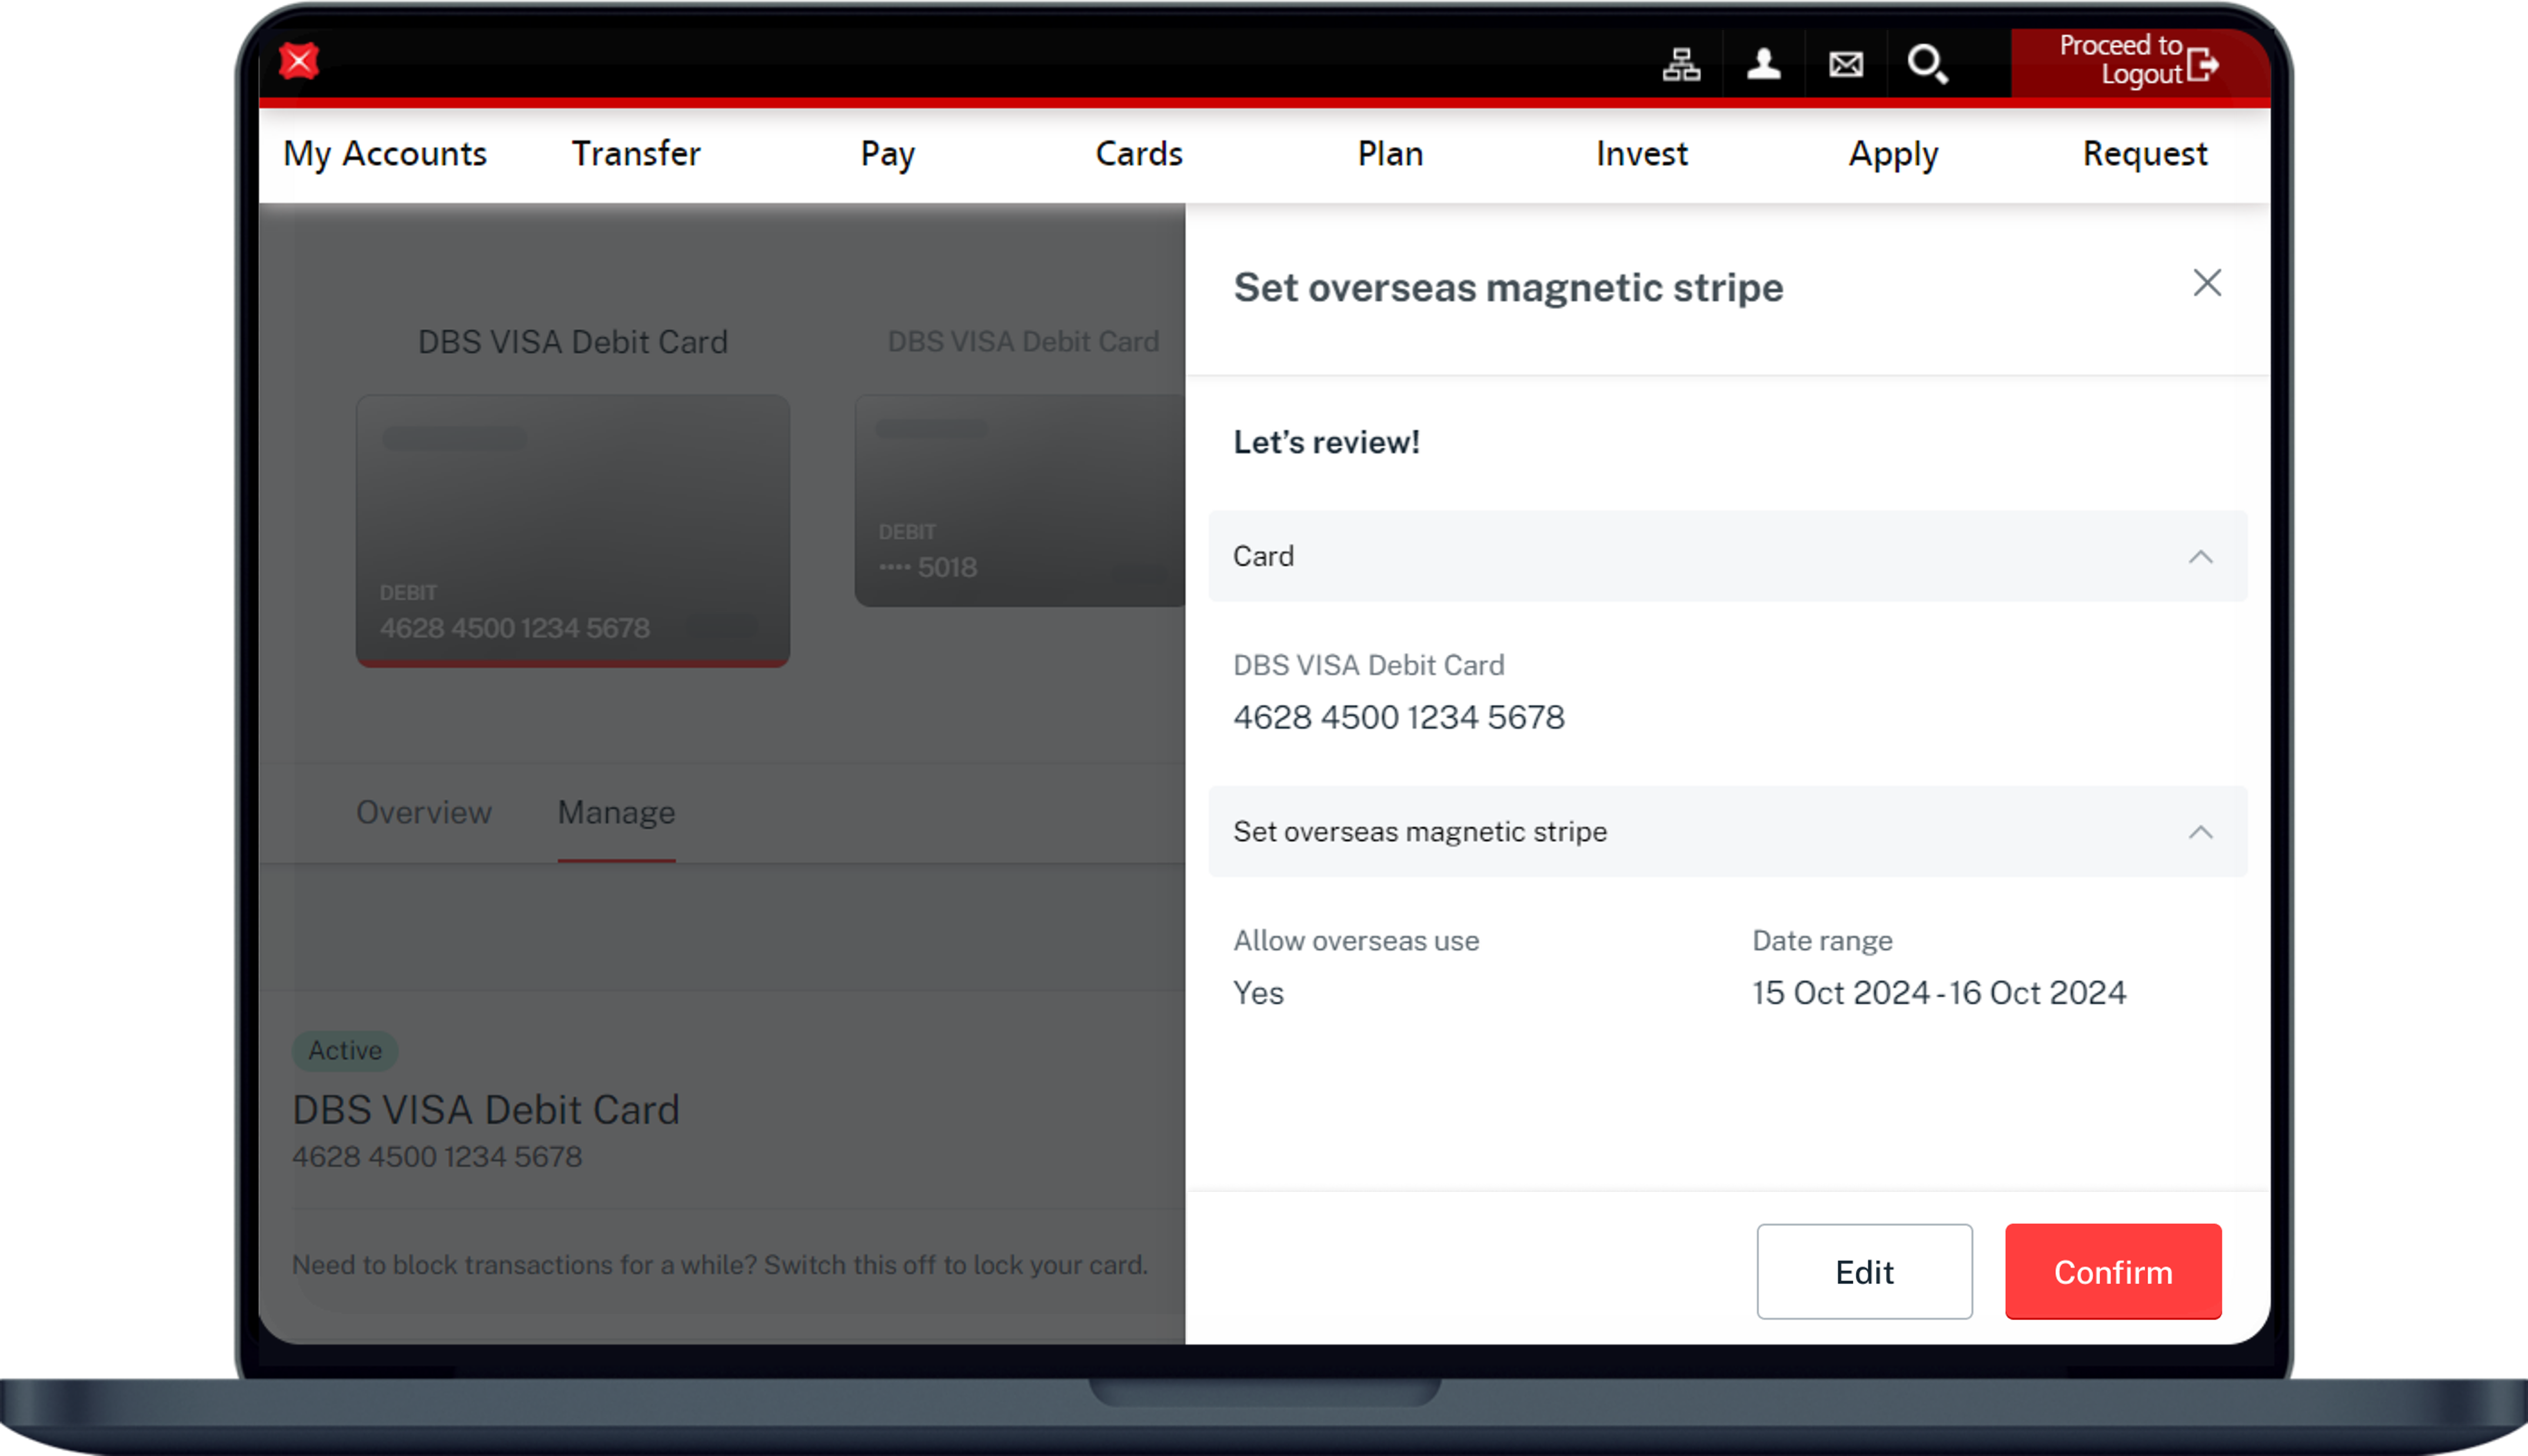This screenshot has height=1456, width=2528.
Task: Click the Need to block transactions text
Action: coord(720,1265)
